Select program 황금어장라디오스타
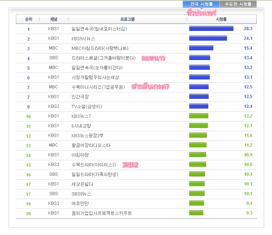The height and width of the screenshot is (235, 272). (91, 145)
